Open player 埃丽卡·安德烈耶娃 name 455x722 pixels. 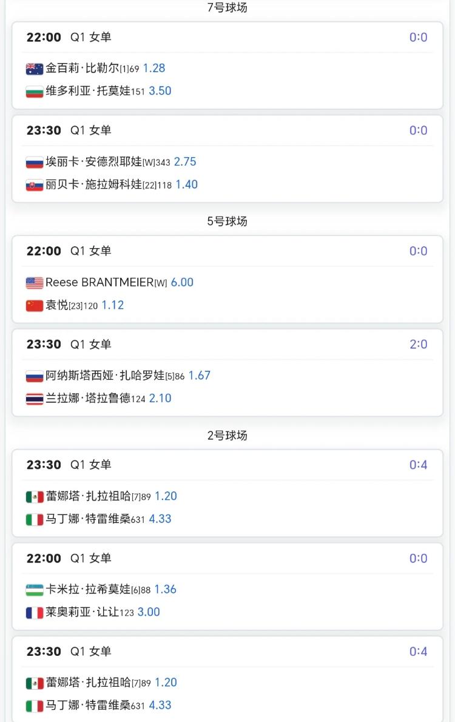pos(93,161)
